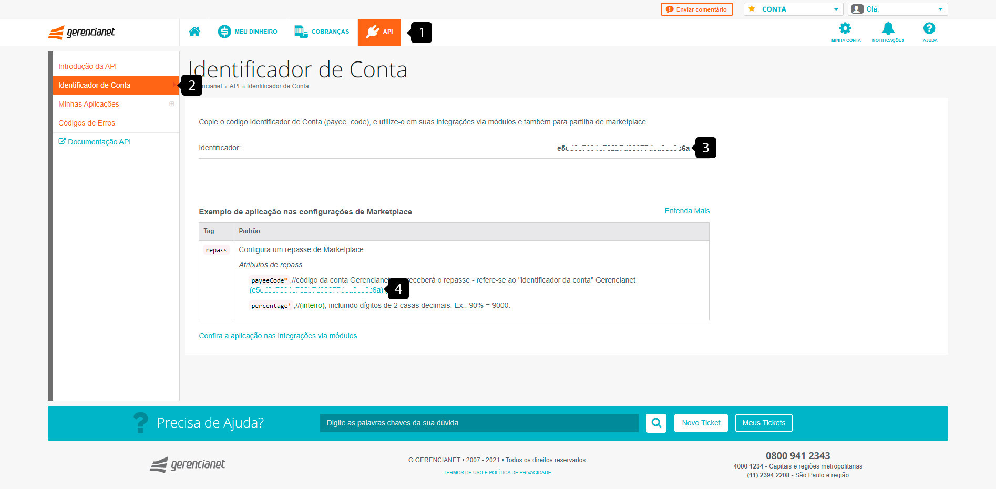Click the API breadcrumb link

(x=234, y=86)
